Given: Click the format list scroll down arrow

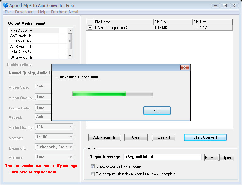Looking at the screenshot, I should pyautogui.click(x=70, y=56).
